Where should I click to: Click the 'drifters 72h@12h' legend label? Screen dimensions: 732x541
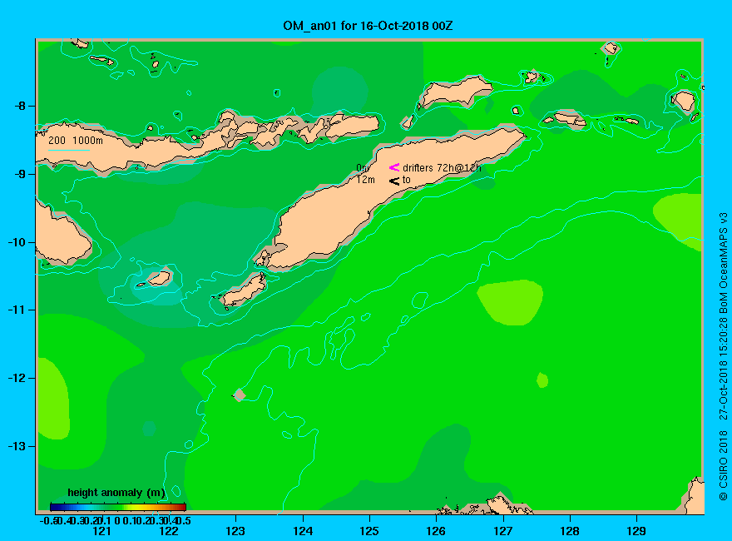pos(442,168)
